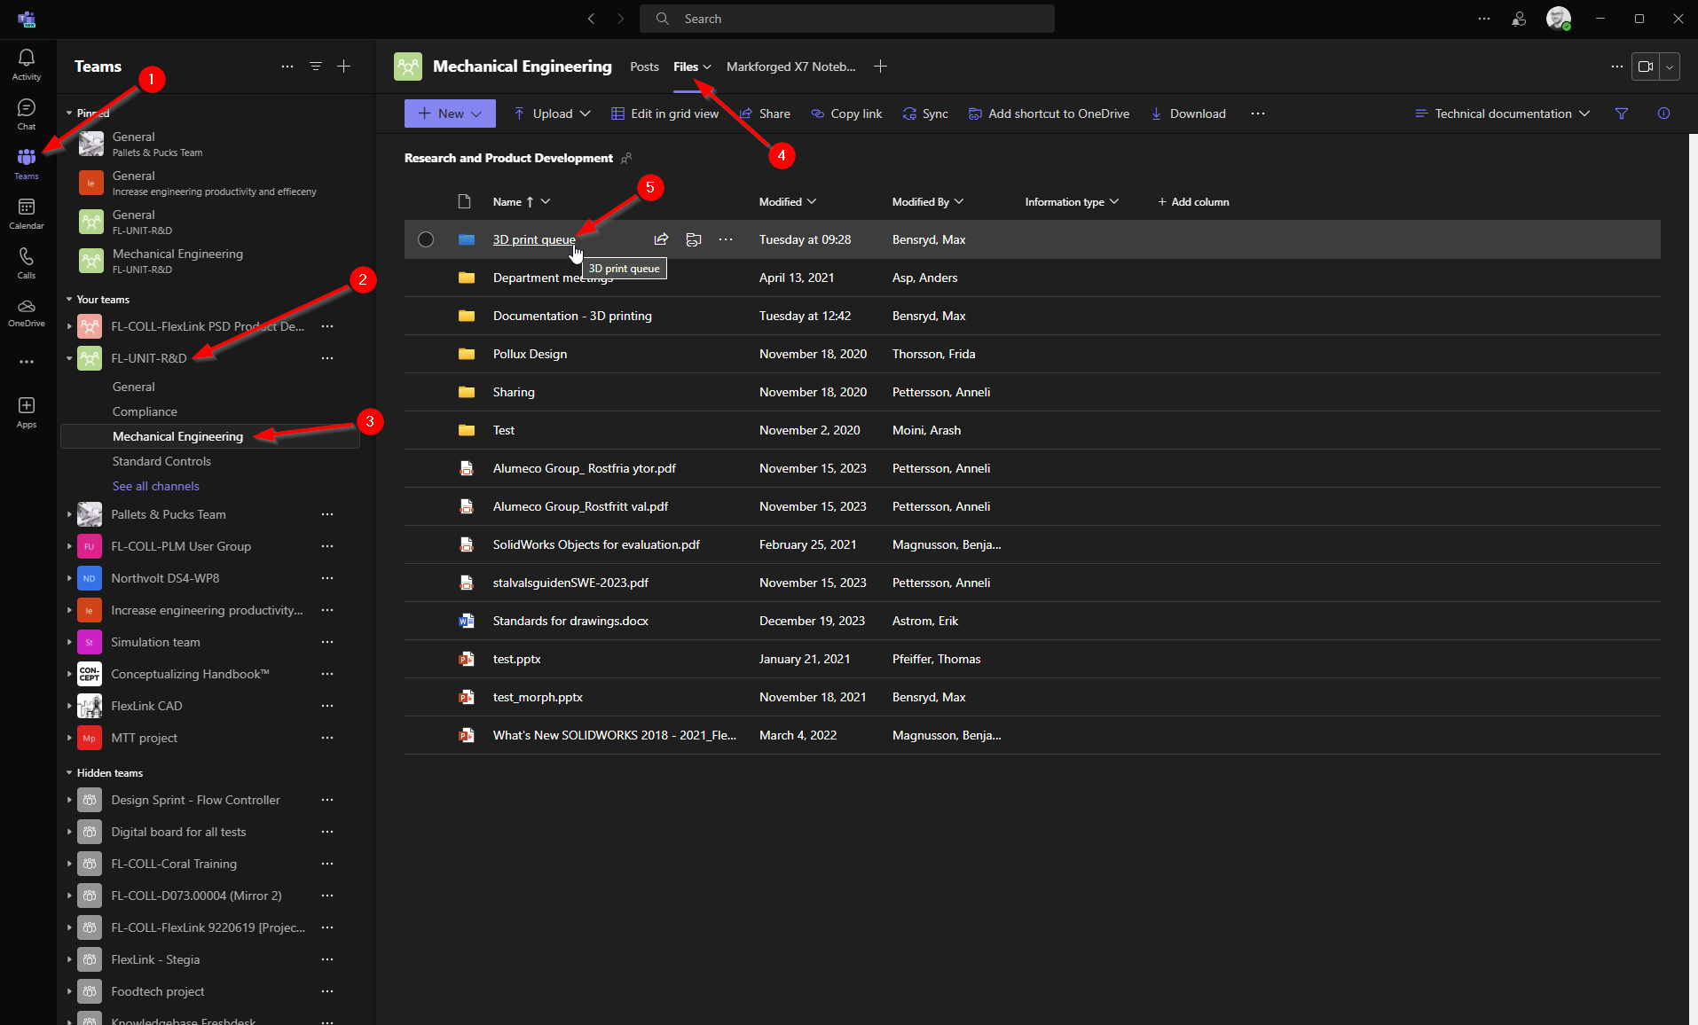Open more actions ellipsis on 3D print queue row
This screenshot has height=1025, width=1698.
[x=726, y=239]
